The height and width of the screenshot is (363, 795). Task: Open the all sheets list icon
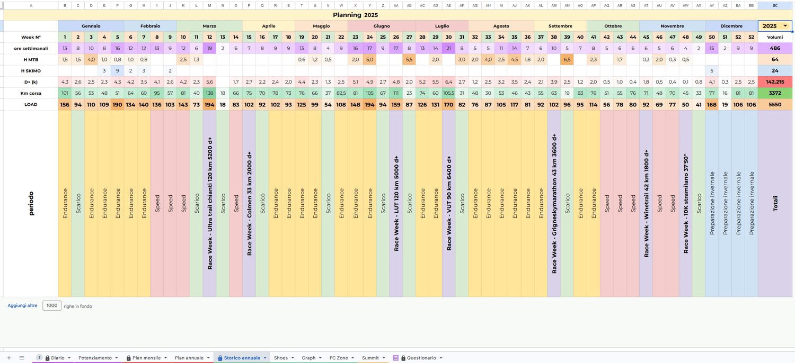click(x=22, y=358)
